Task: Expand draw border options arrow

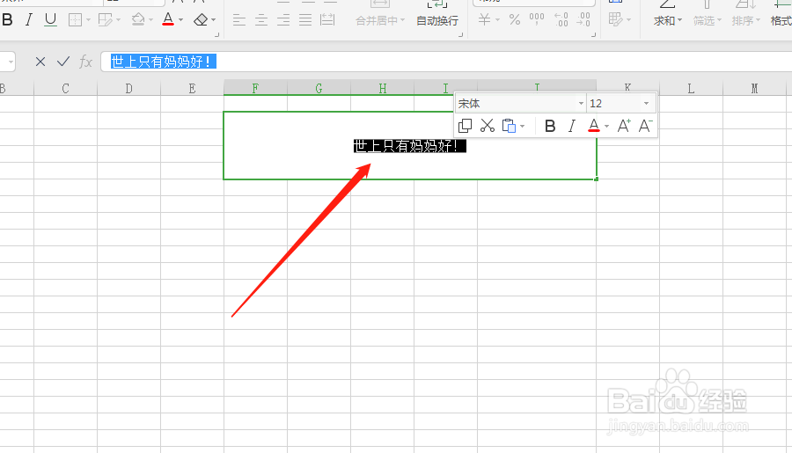Action: (x=118, y=20)
